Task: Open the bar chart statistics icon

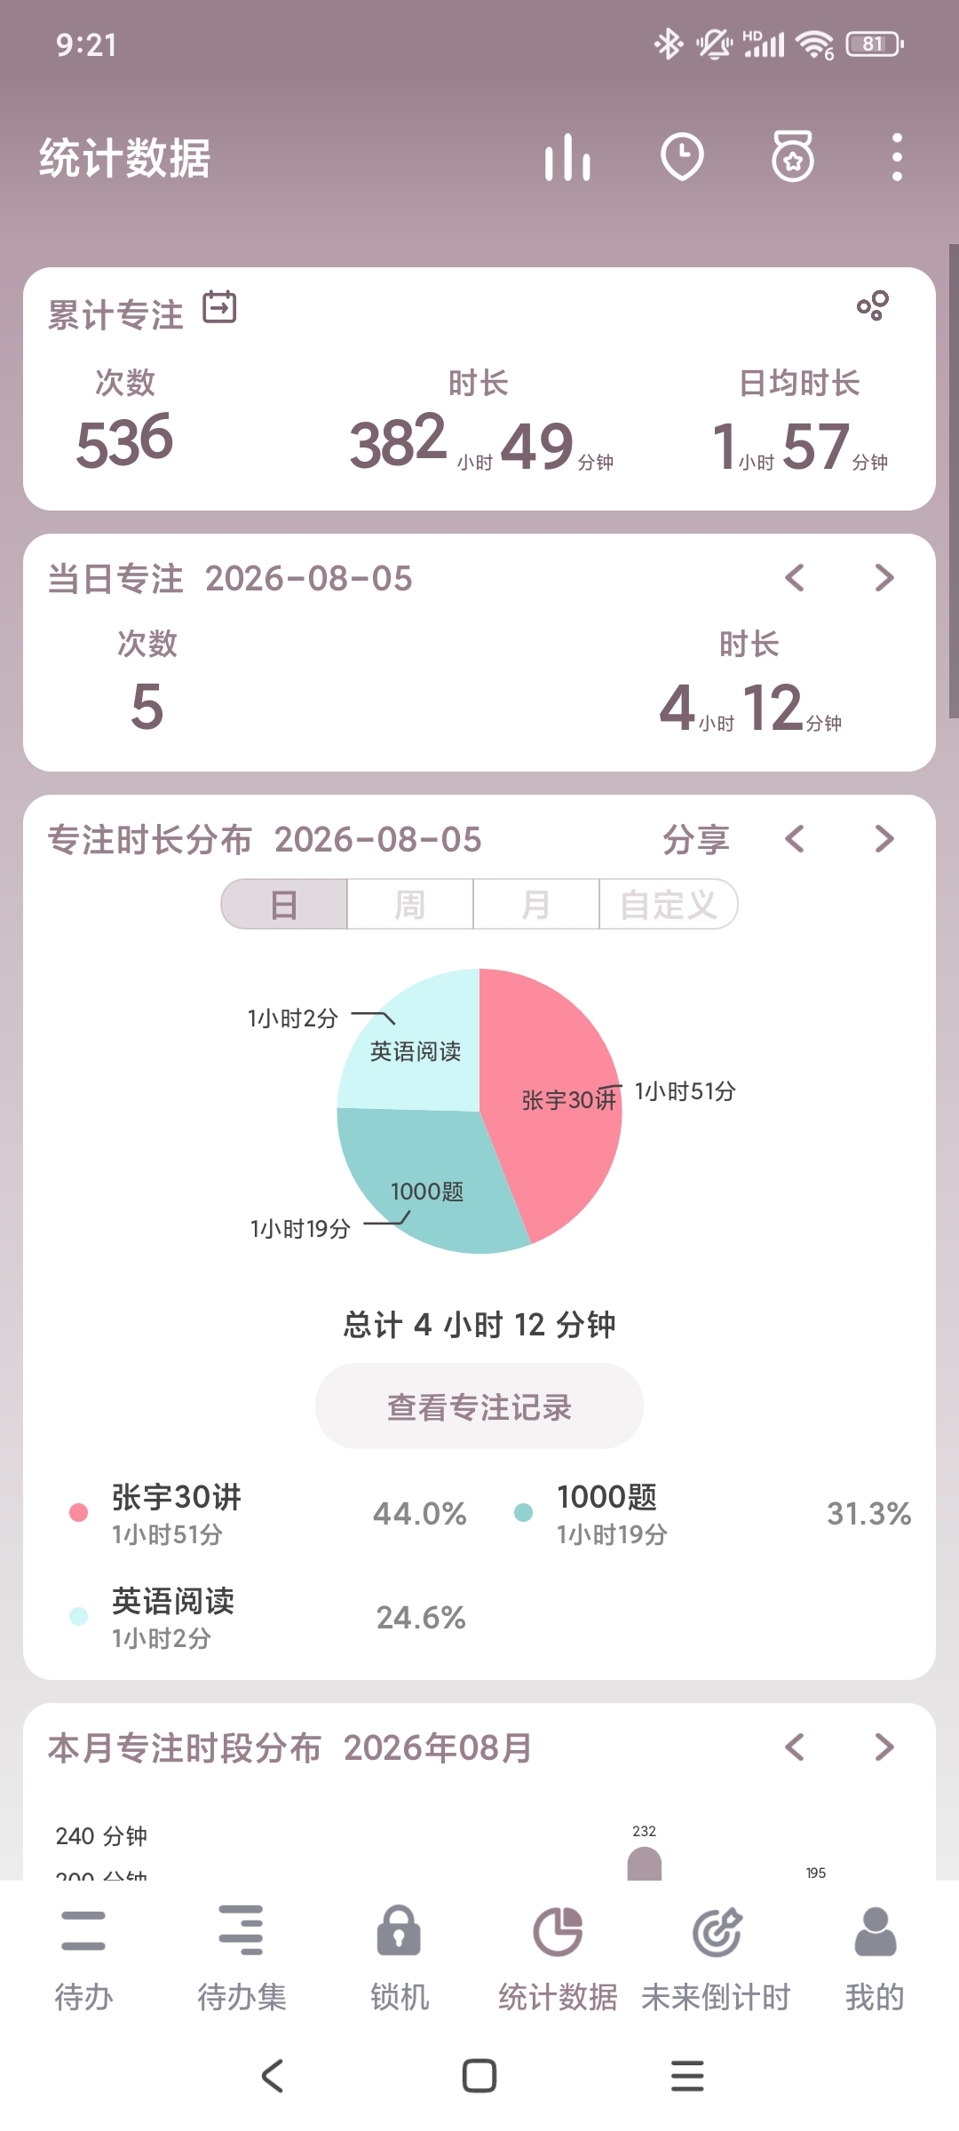Action: click(x=567, y=158)
